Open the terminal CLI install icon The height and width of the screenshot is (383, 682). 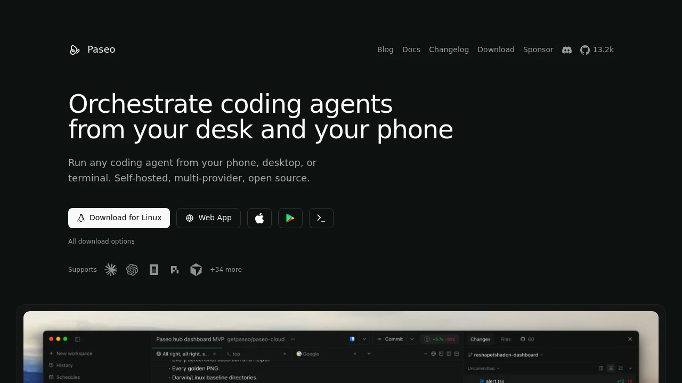pos(321,218)
